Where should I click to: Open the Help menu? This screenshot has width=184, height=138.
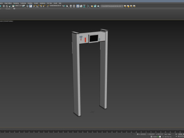(x=60, y=3)
